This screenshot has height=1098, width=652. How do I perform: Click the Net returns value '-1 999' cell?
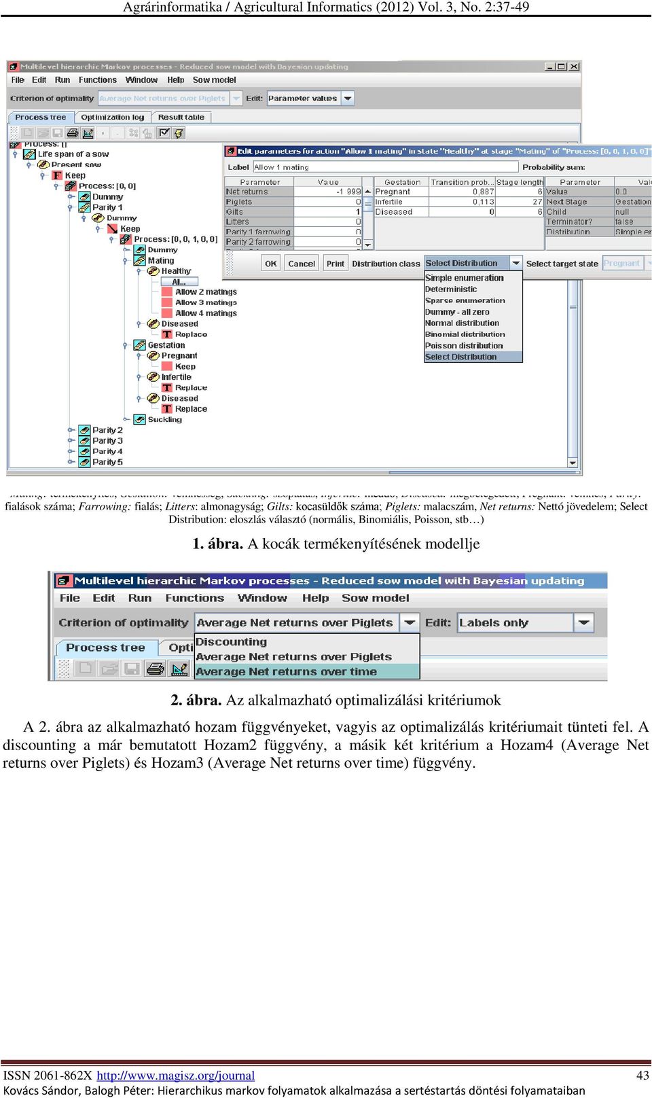[x=328, y=192]
